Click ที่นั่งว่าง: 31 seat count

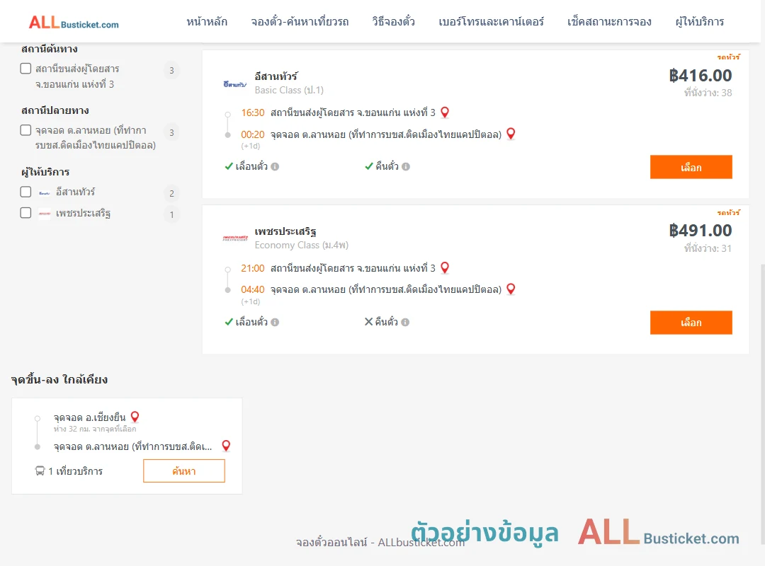[708, 248]
